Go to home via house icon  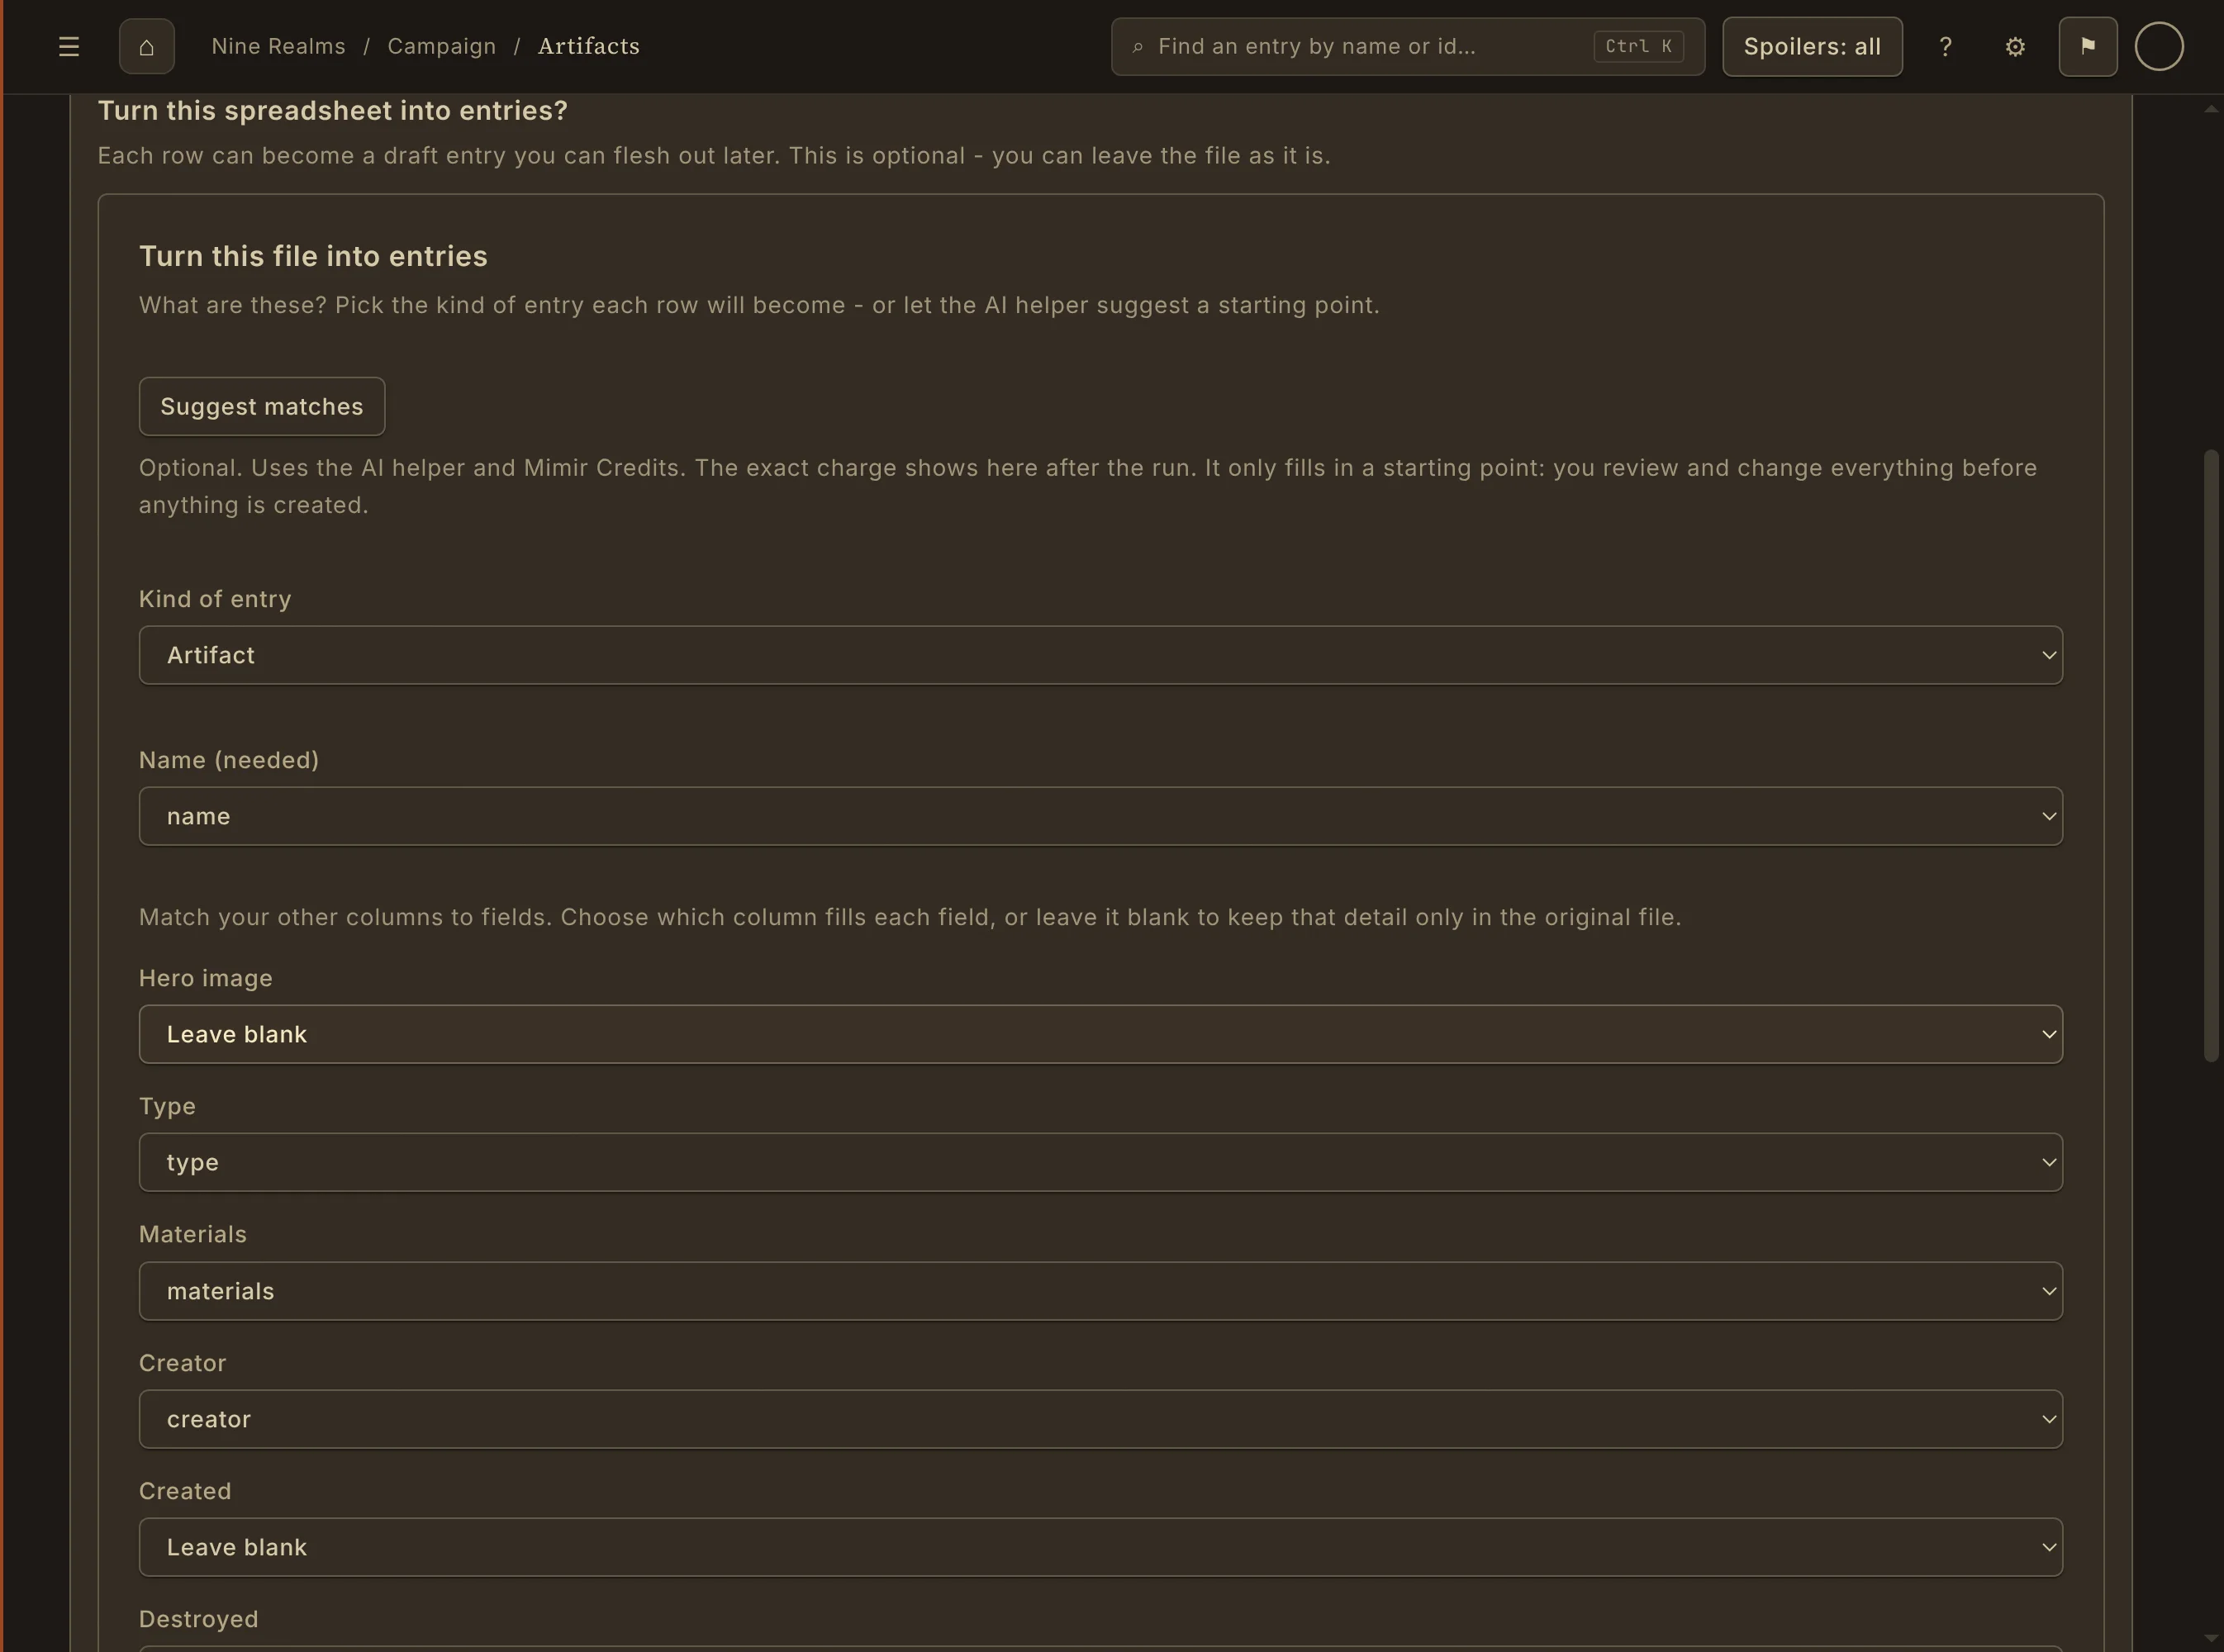coord(147,46)
